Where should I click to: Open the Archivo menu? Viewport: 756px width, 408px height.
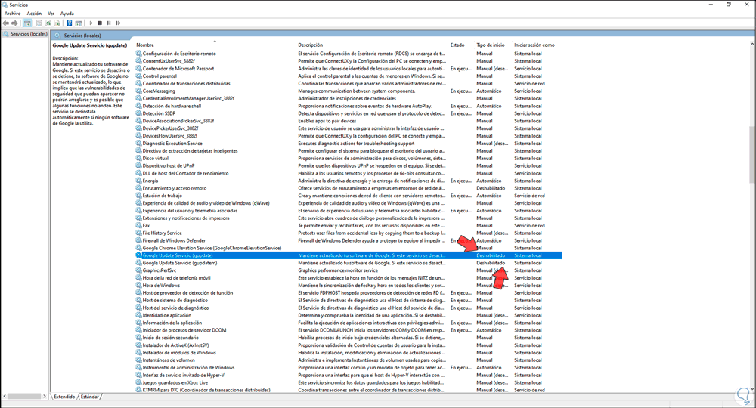[x=13, y=14]
